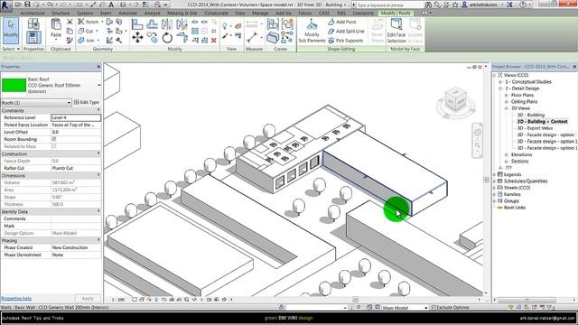Click the Edit Type button
This screenshot has height=325, width=578.
pos(87,102)
